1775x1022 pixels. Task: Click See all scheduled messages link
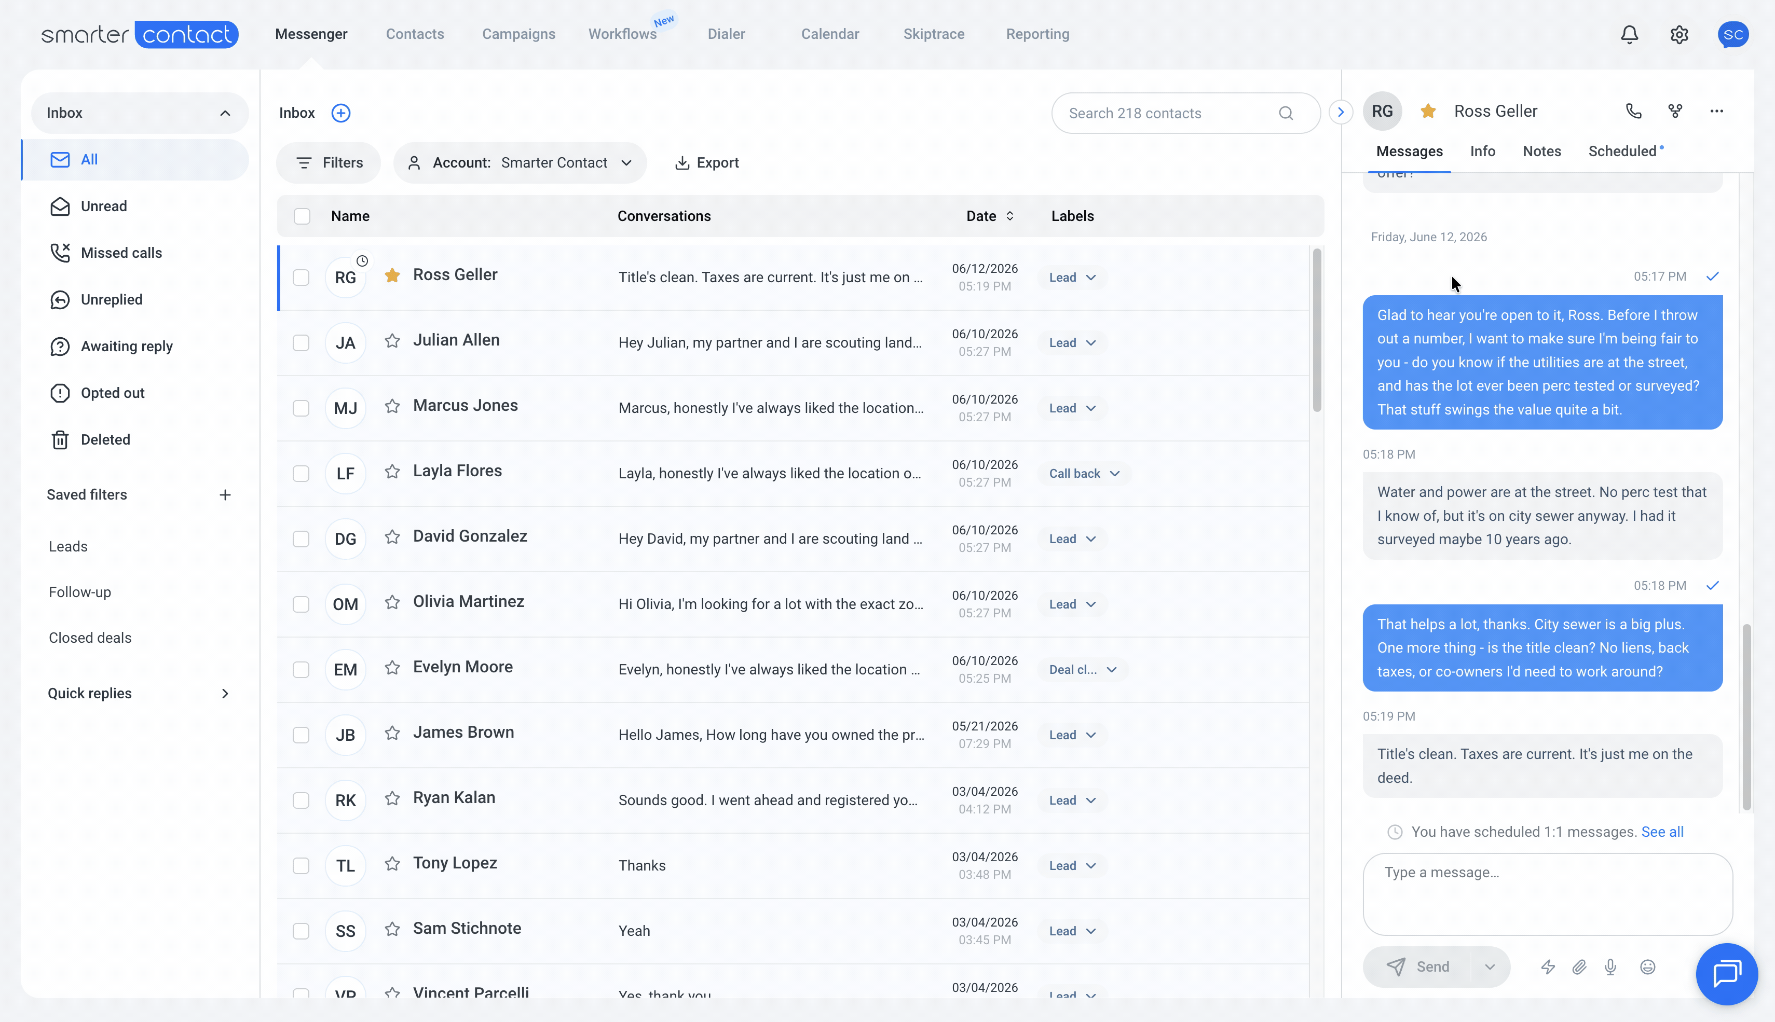1662,832
